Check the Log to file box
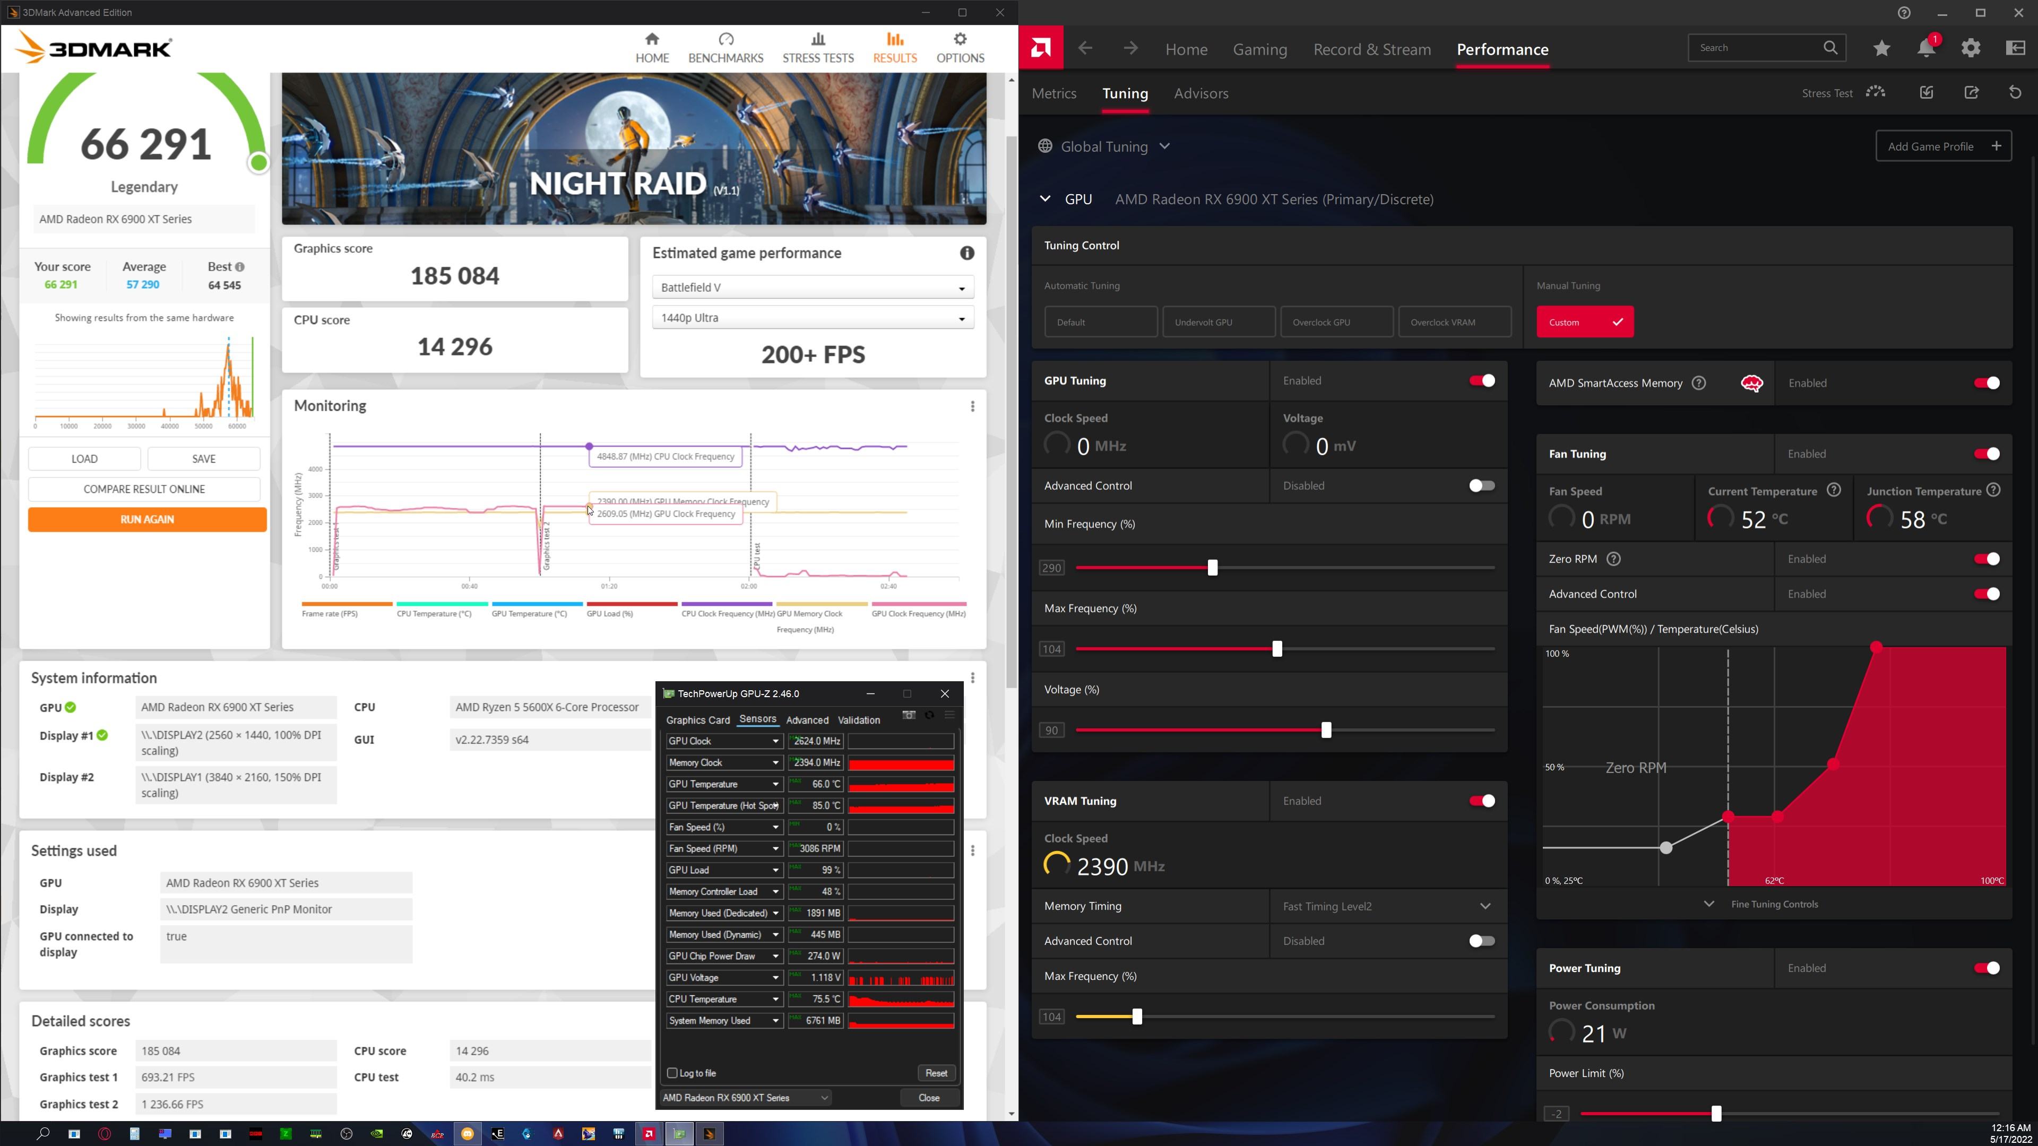Image resolution: width=2038 pixels, height=1146 pixels. click(x=672, y=1073)
